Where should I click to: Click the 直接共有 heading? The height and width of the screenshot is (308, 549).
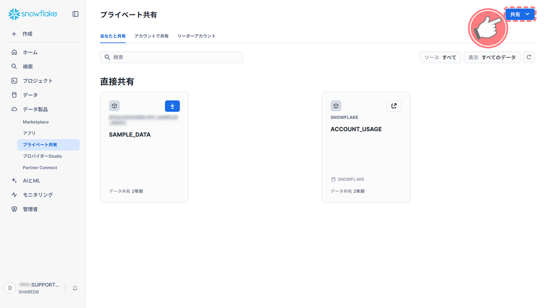click(117, 82)
